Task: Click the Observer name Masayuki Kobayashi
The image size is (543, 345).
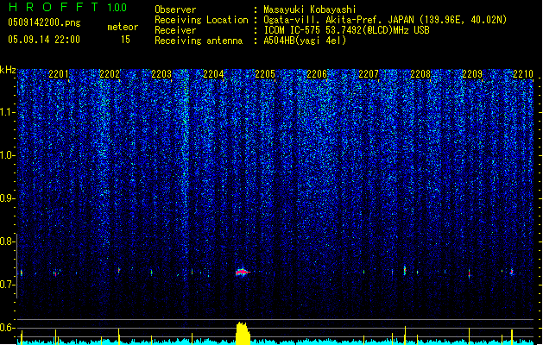Action: pyautogui.click(x=310, y=9)
